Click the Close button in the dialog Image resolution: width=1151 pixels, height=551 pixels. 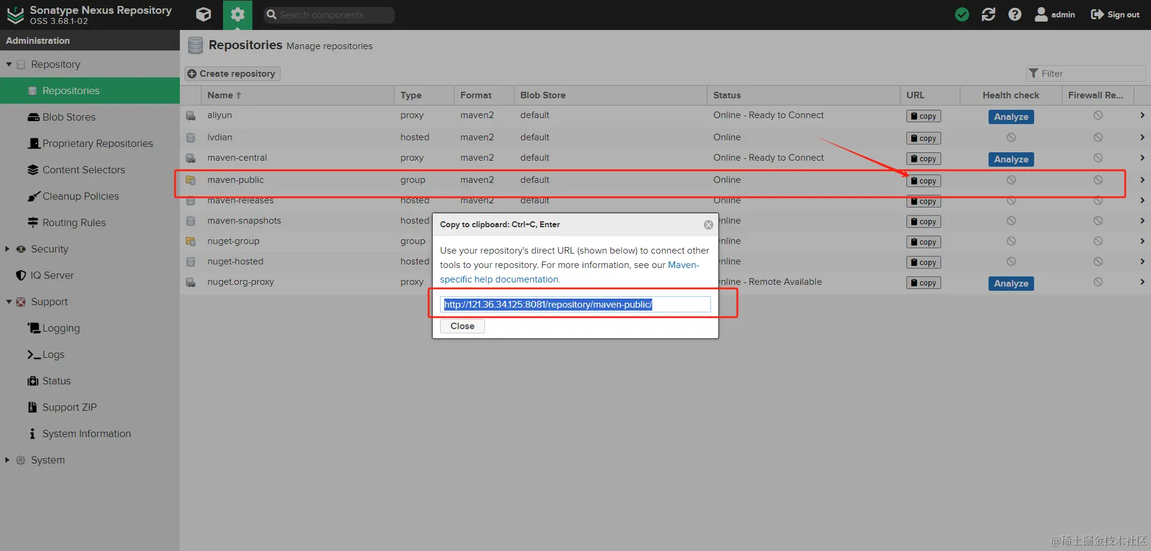(462, 326)
